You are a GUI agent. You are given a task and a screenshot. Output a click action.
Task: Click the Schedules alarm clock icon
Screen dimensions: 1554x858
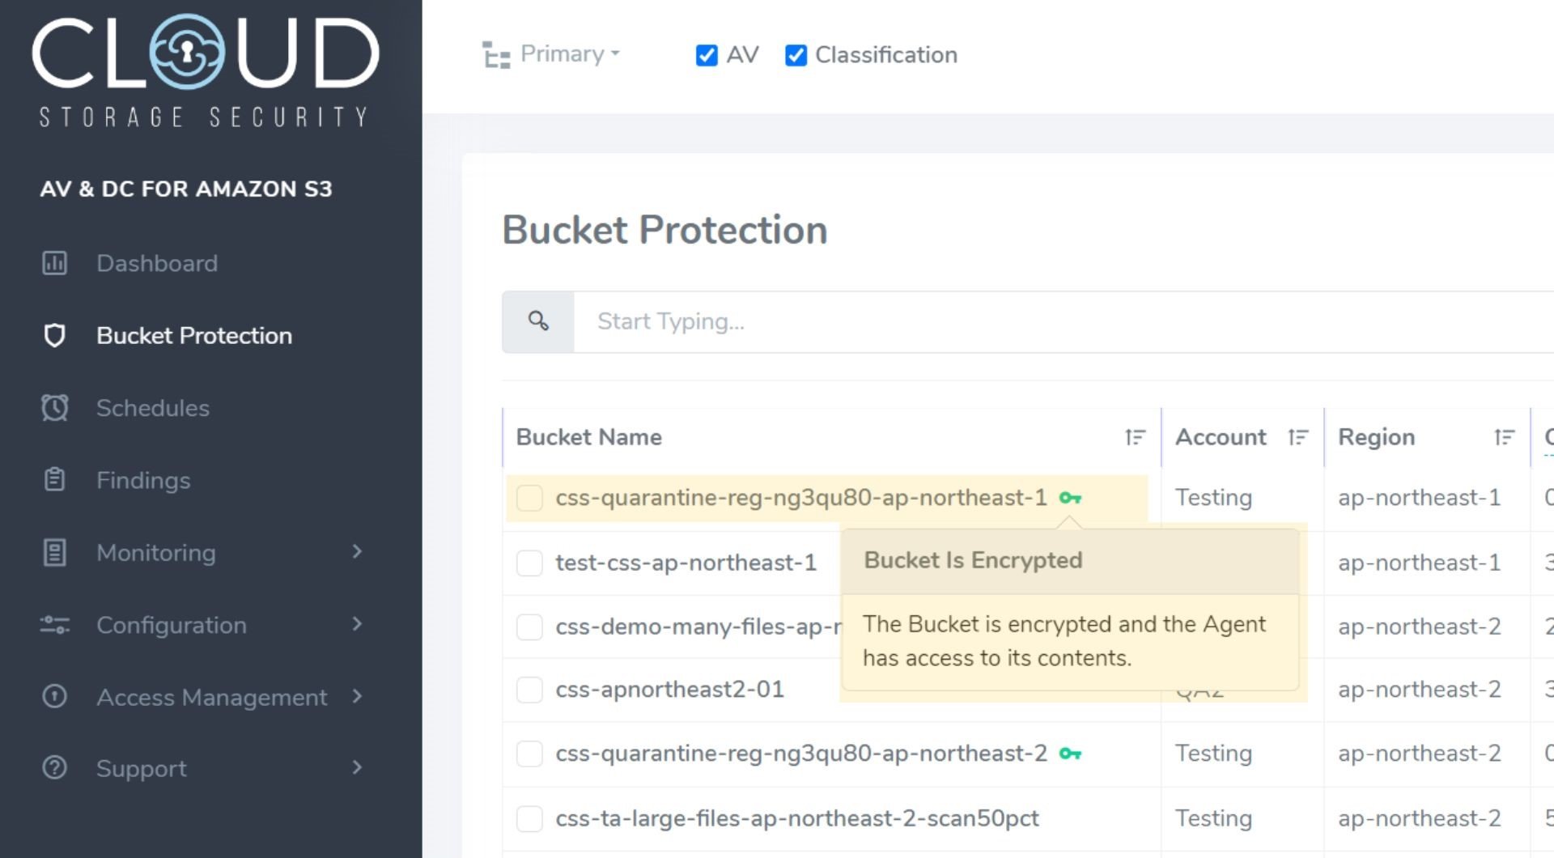[x=54, y=408]
